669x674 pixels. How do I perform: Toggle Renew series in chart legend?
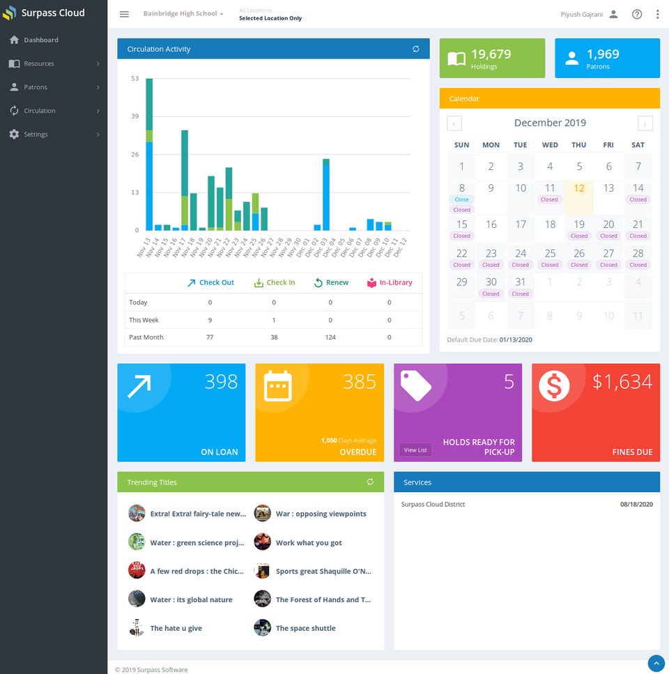pos(331,282)
